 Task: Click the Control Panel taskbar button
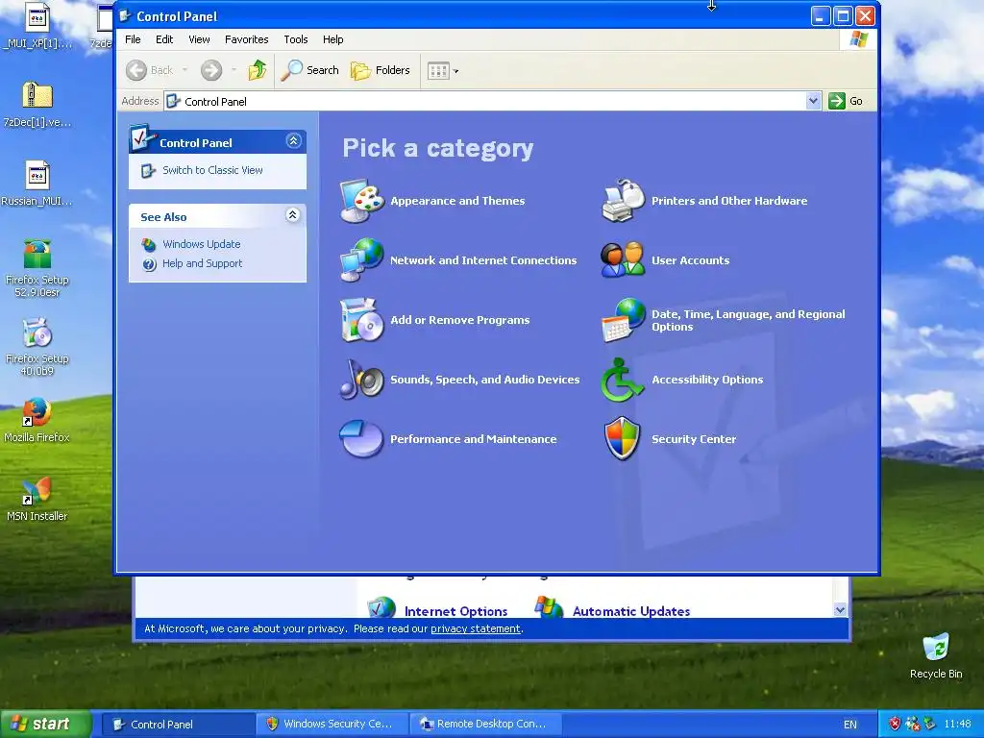pyautogui.click(x=177, y=725)
